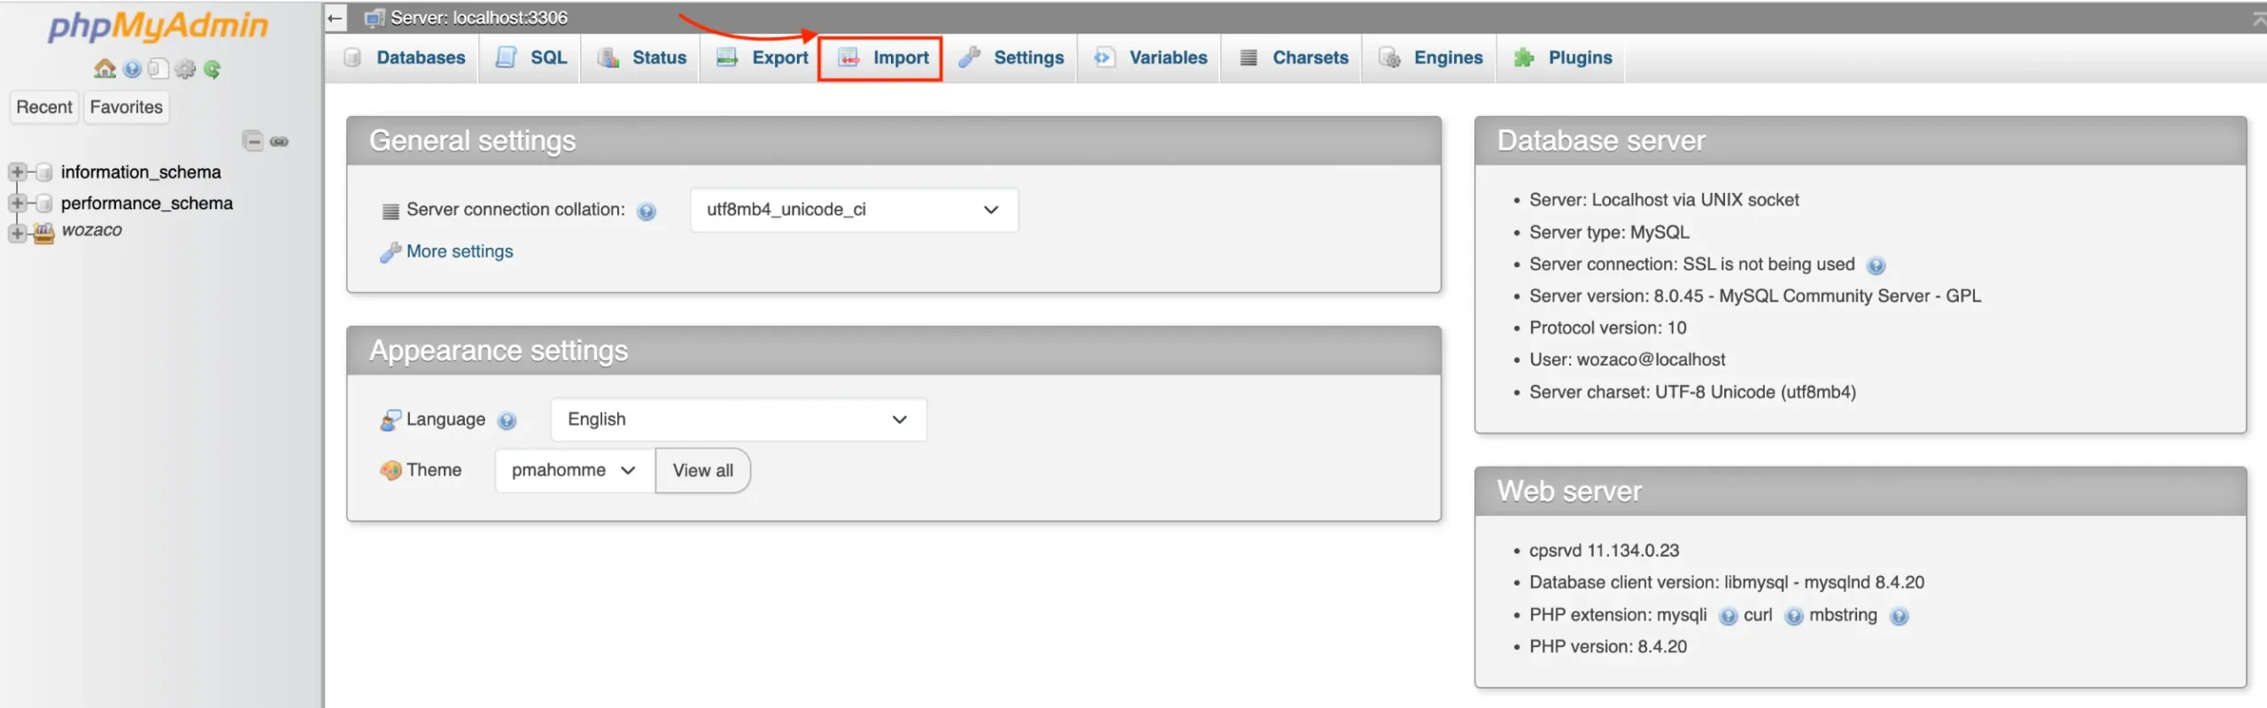Click wrench icon beside More settings
Image resolution: width=2267 pixels, height=708 pixels.
pos(391,252)
